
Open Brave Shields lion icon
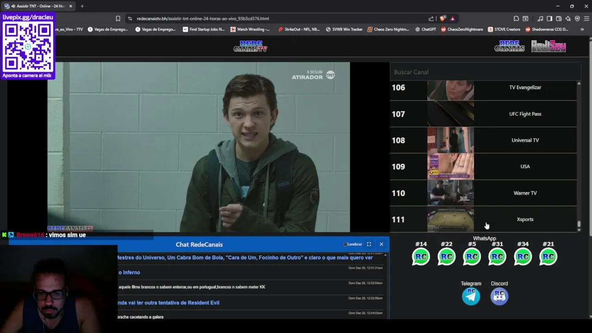[x=443, y=18]
